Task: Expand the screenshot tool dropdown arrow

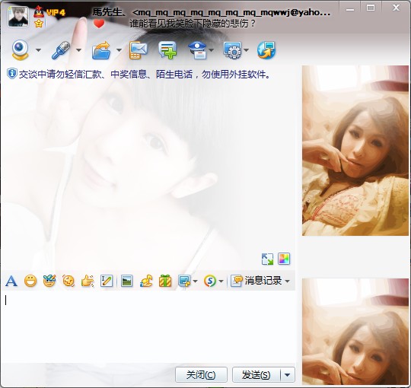Action: point(195,281)
